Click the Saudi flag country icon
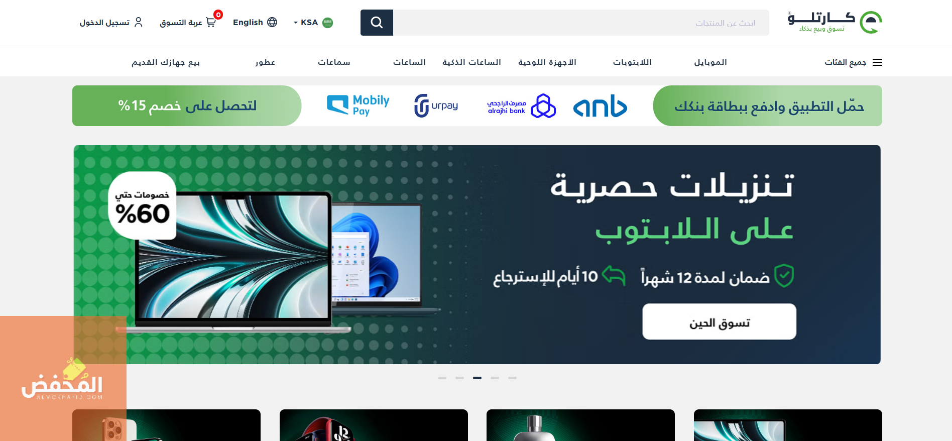This screenshot has width=952, height=441. tap(327, 23)
